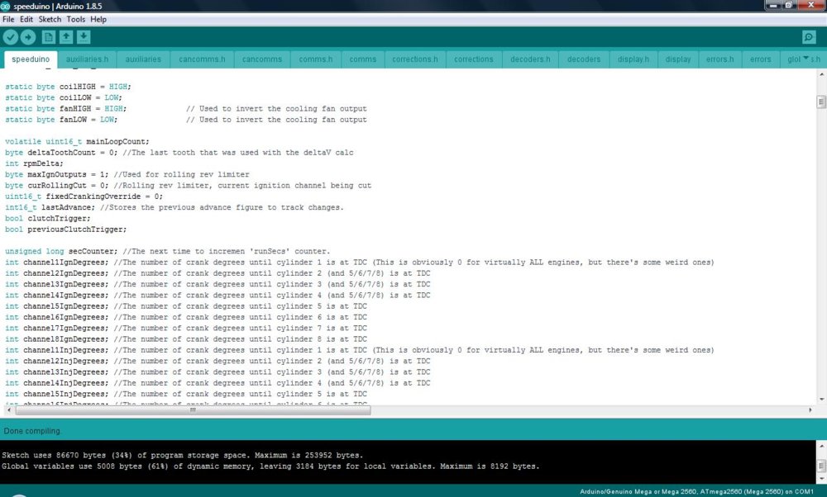The image size is (827, 497).
Task: Click the 'byte curRollingCut = 0;' line
Action: coord(189,185)
